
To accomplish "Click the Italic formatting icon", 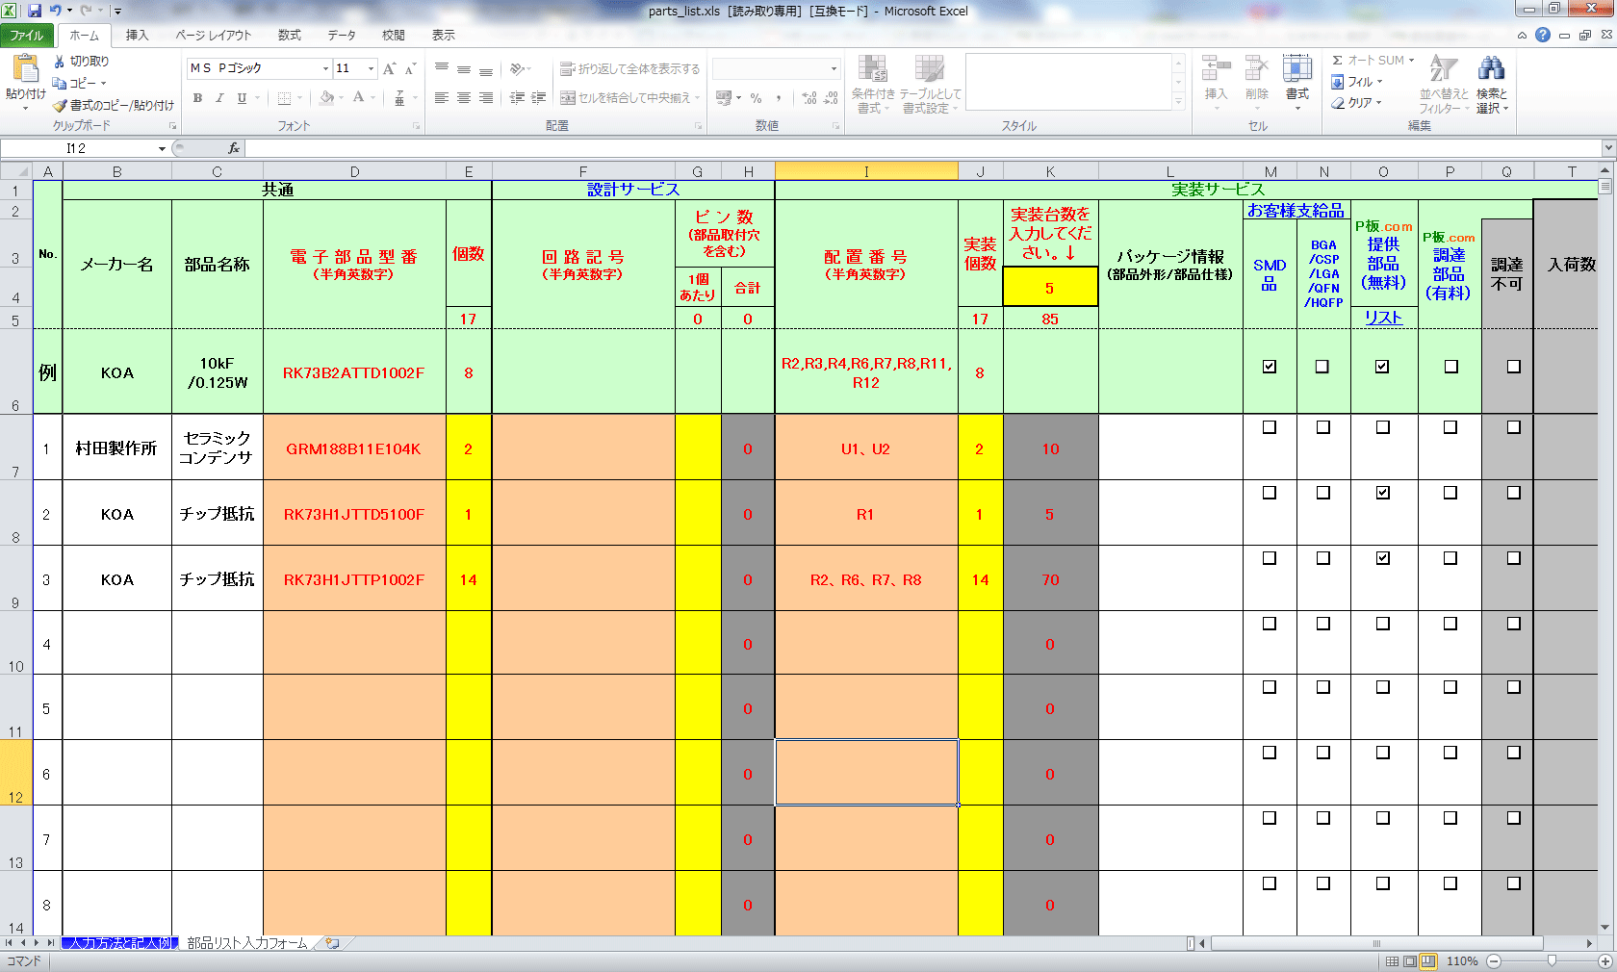I will (219, 98).
